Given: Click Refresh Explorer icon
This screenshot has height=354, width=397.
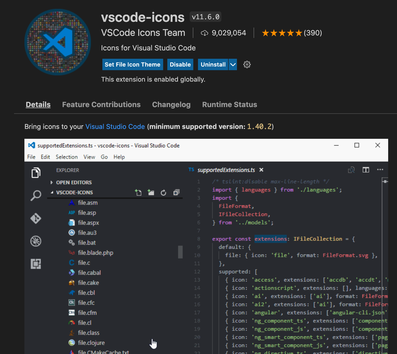Looking at the screenshot, I should [x=163, y=193].
